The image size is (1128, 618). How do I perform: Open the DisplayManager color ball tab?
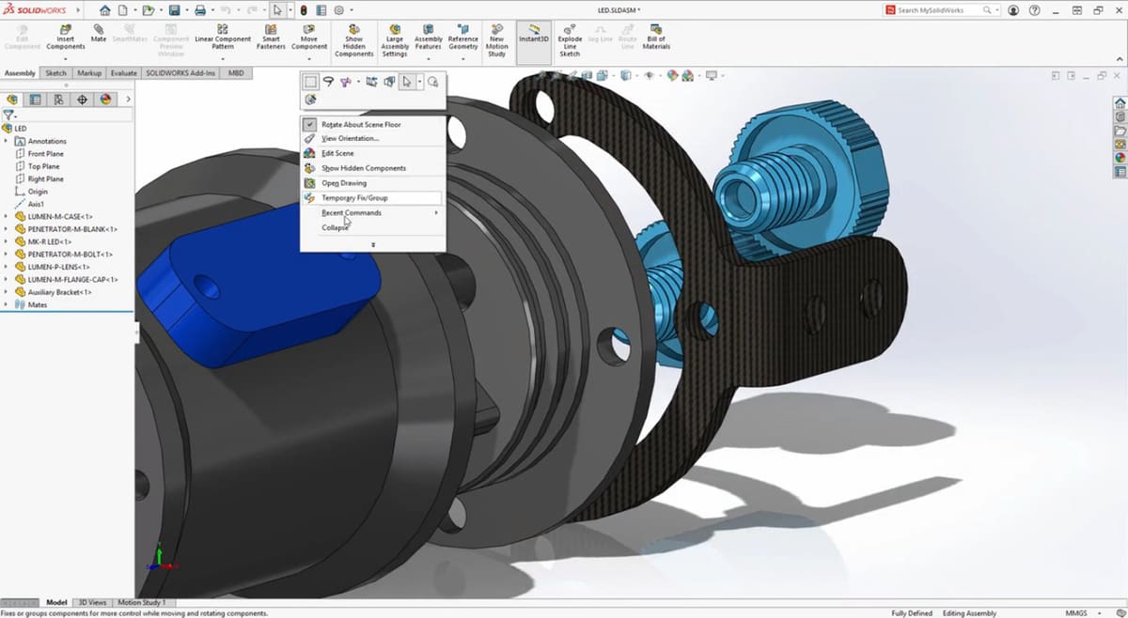105,99
